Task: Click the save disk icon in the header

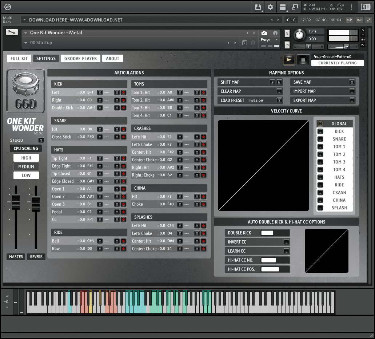Action: (x=258, y=7)
